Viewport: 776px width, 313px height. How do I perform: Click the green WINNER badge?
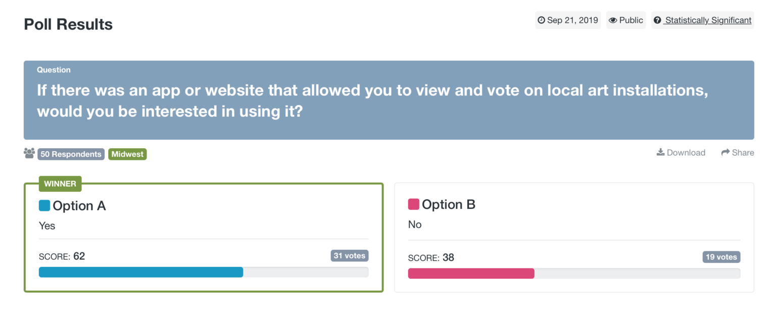(60, 184)
